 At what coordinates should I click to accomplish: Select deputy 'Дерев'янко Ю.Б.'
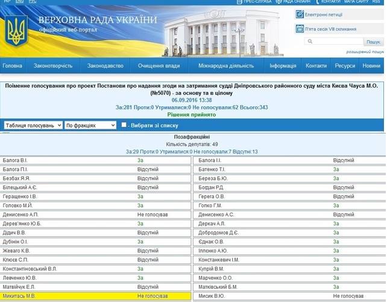pos(22,223)
